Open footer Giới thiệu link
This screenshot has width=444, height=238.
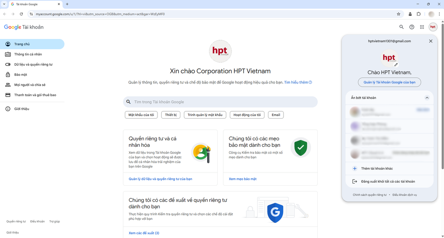[x=13, y=232]
